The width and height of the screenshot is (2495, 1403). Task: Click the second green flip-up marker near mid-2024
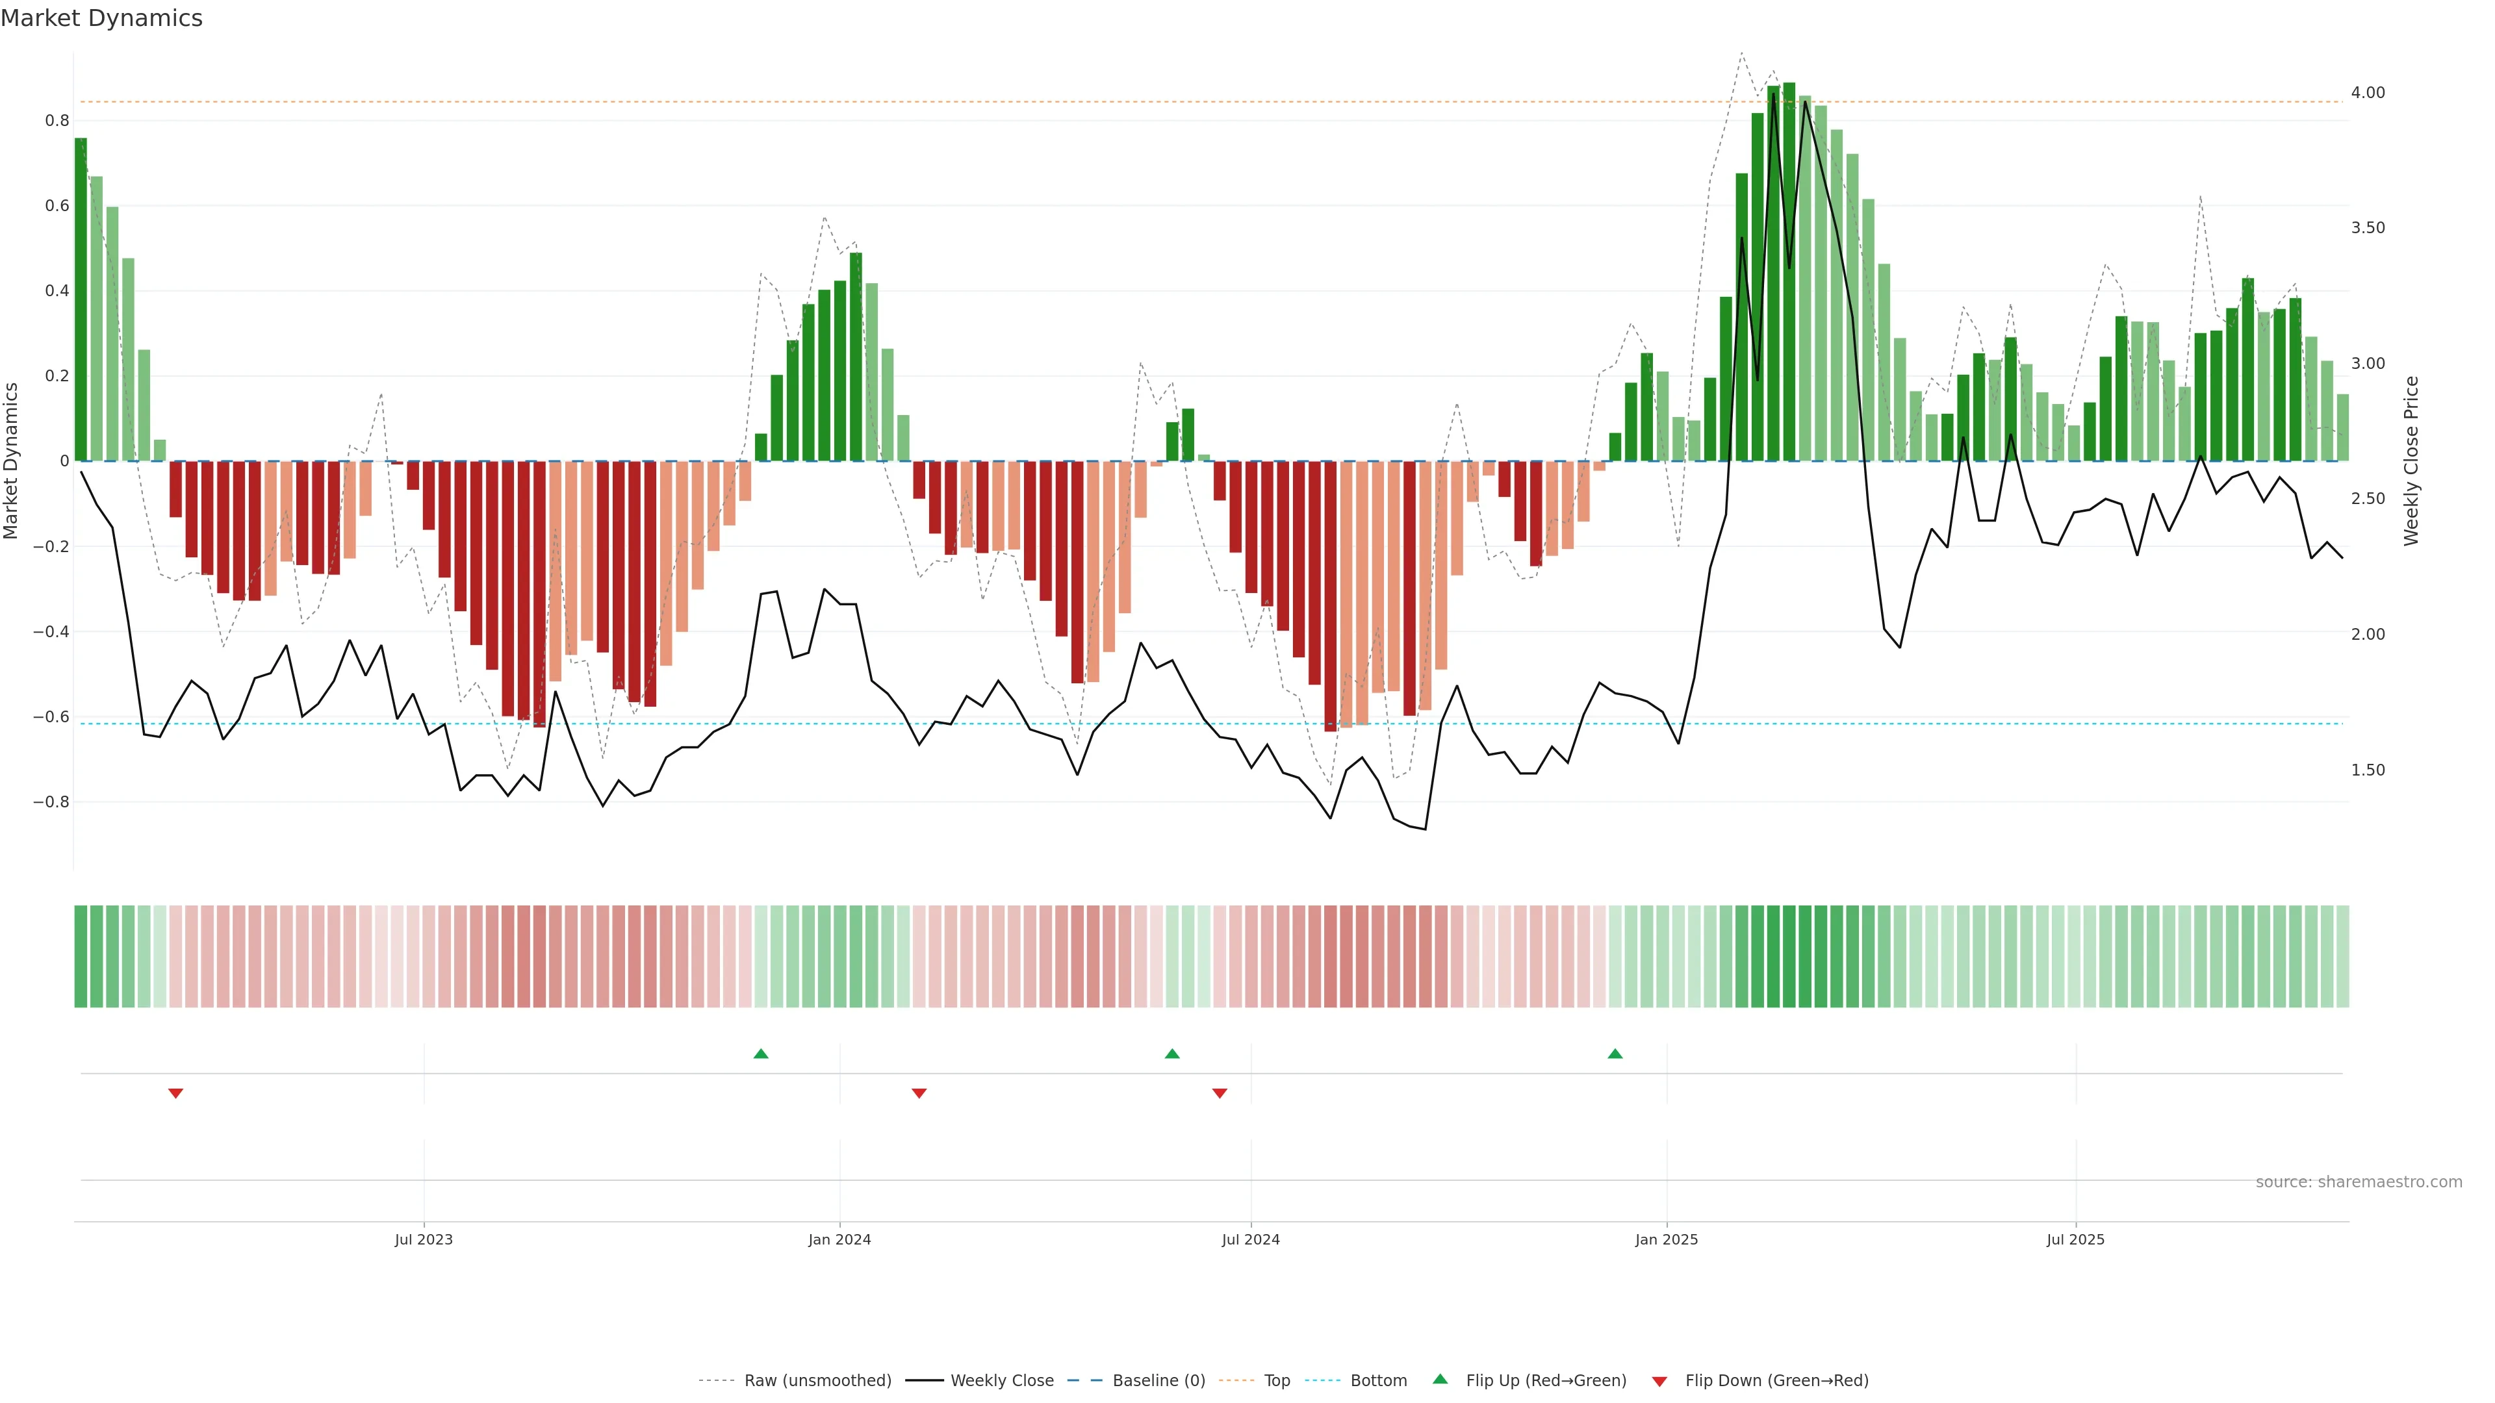1172,1054
